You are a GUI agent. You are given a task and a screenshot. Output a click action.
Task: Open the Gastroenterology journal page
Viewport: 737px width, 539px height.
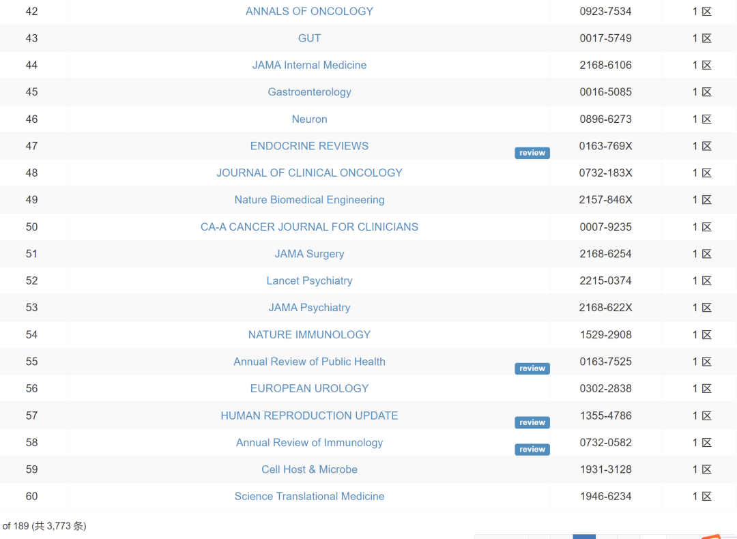[x=309, y=92]
